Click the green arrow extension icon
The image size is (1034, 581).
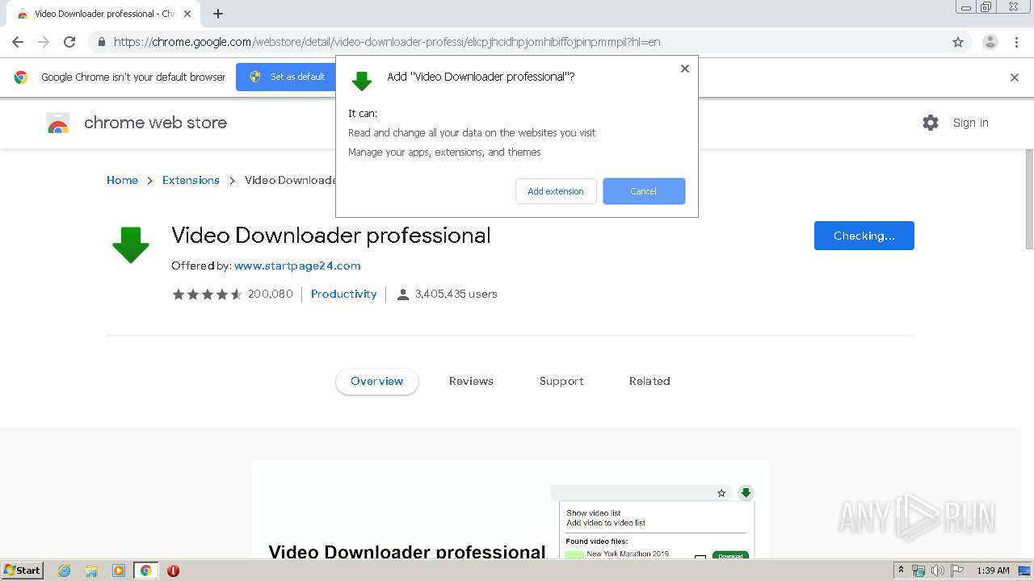(x=131, y=245)
